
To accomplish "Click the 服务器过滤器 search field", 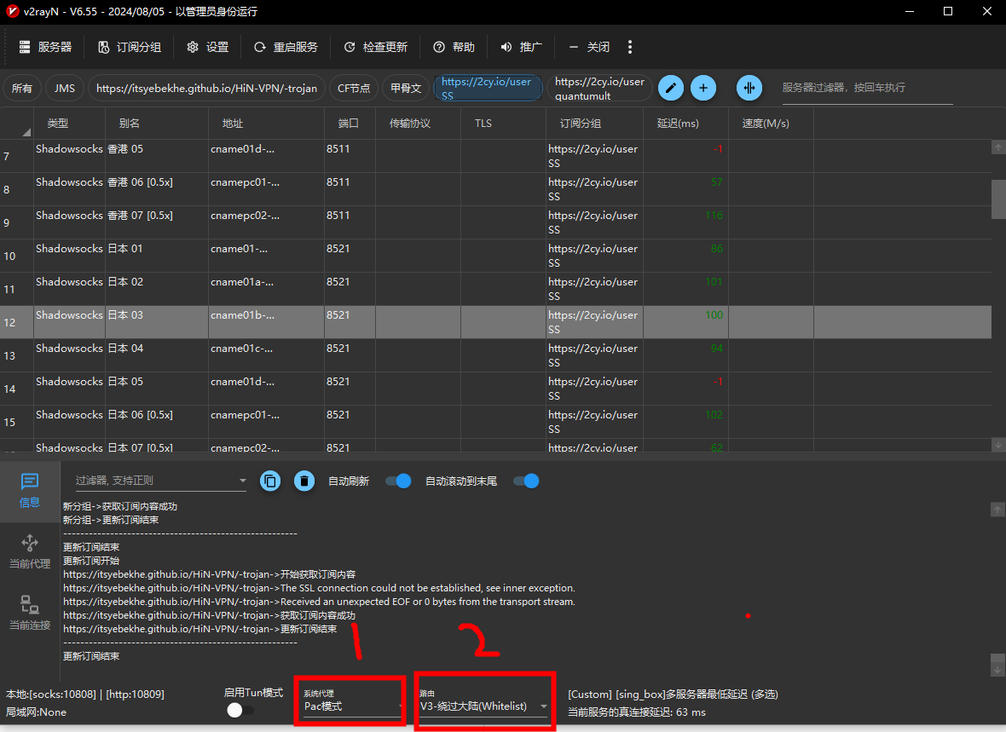I will tap(865, 88).
